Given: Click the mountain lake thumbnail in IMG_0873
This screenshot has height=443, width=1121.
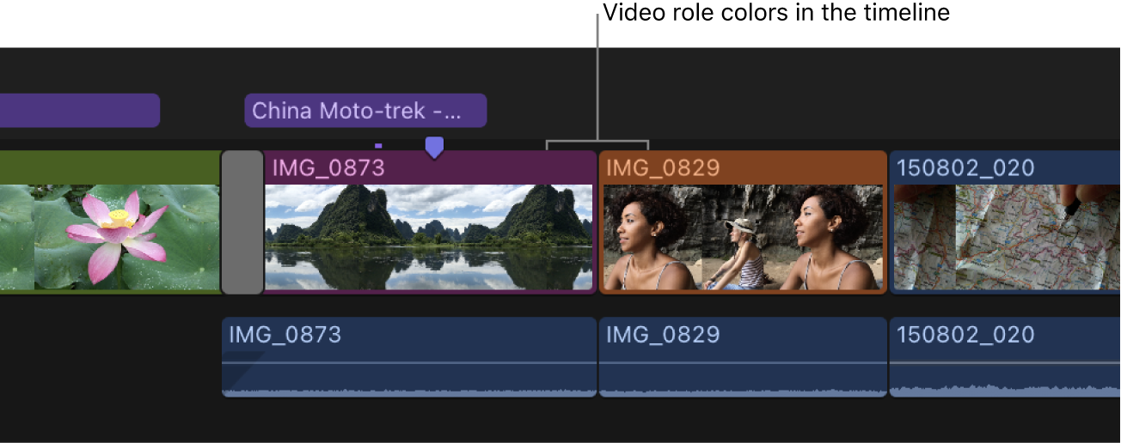Looking at the screenshot, I should [x=429, y=238].
